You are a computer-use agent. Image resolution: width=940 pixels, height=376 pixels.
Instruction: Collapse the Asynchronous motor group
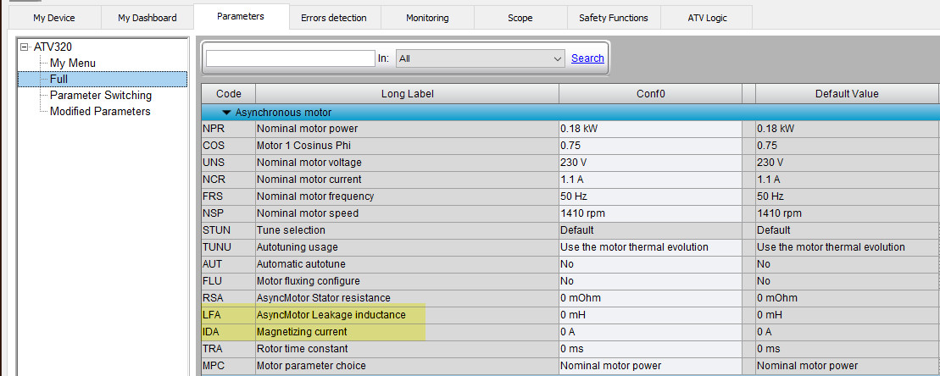point(226,113)
